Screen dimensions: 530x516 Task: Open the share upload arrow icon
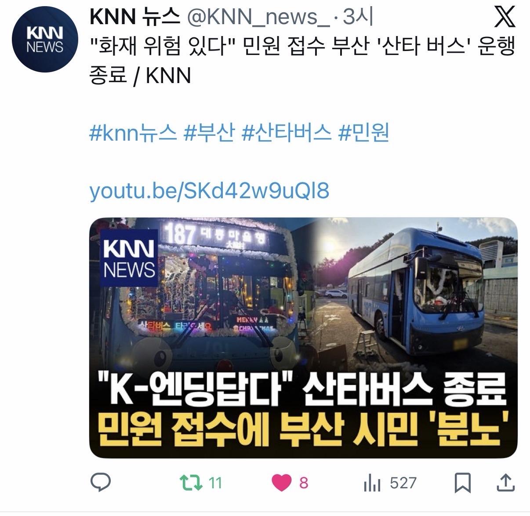(506, 482)
